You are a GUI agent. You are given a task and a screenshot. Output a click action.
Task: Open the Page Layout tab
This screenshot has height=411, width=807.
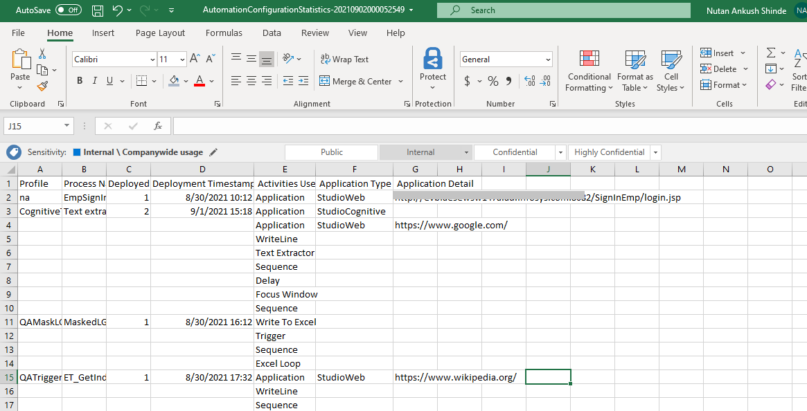point(160,33)
